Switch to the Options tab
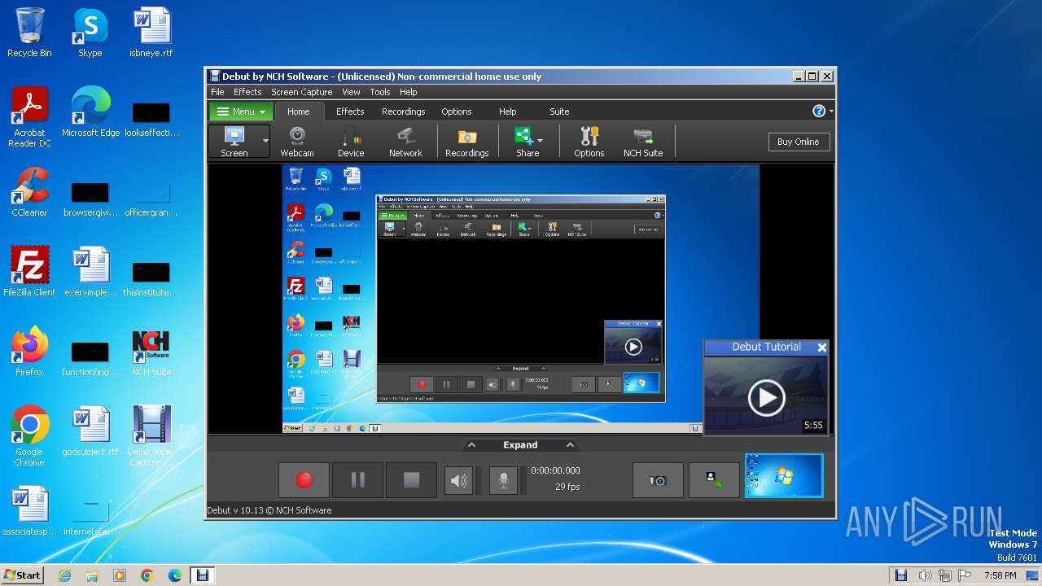This screenshot has width=1042, height=586. [x=457, y=112]
